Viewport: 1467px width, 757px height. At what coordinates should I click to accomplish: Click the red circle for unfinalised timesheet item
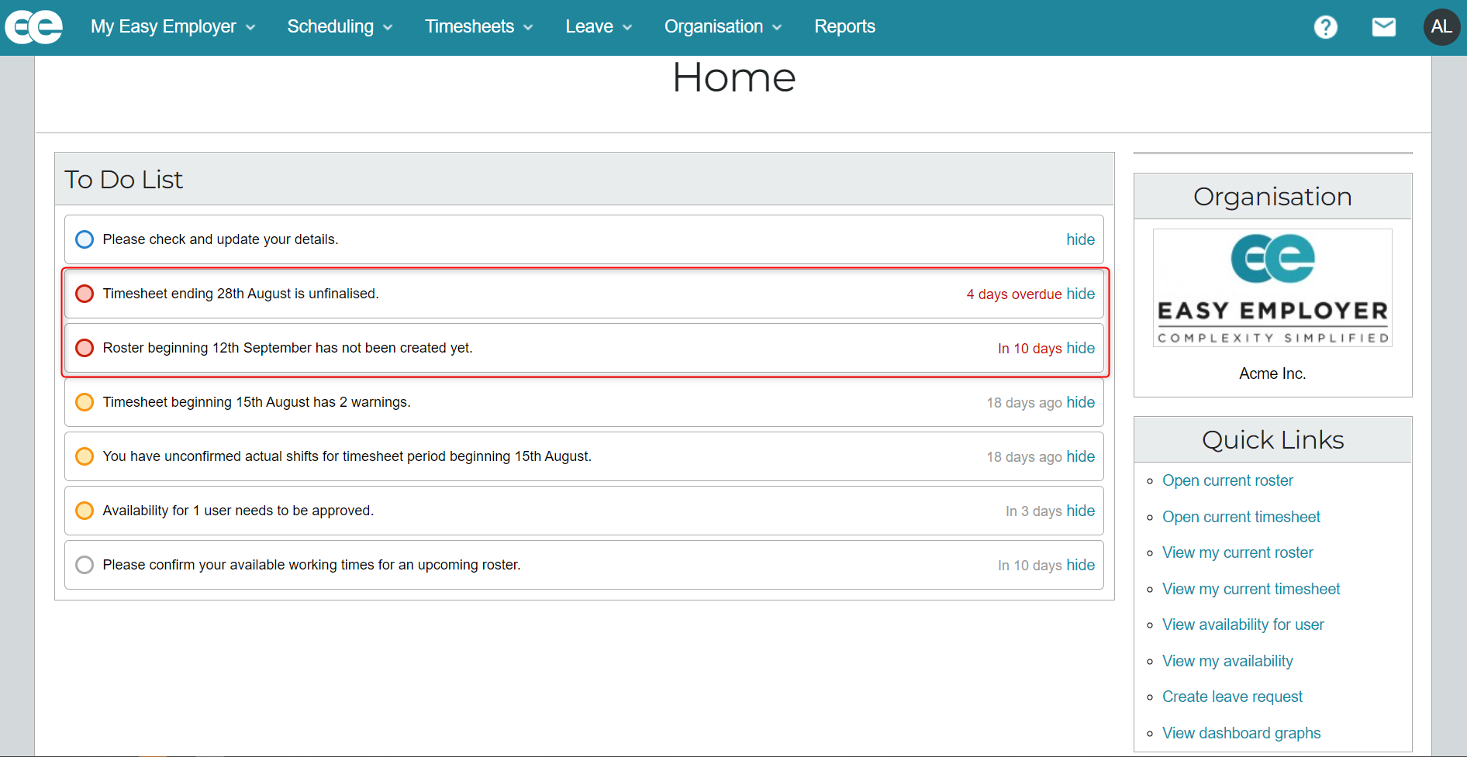coord(85,294)
